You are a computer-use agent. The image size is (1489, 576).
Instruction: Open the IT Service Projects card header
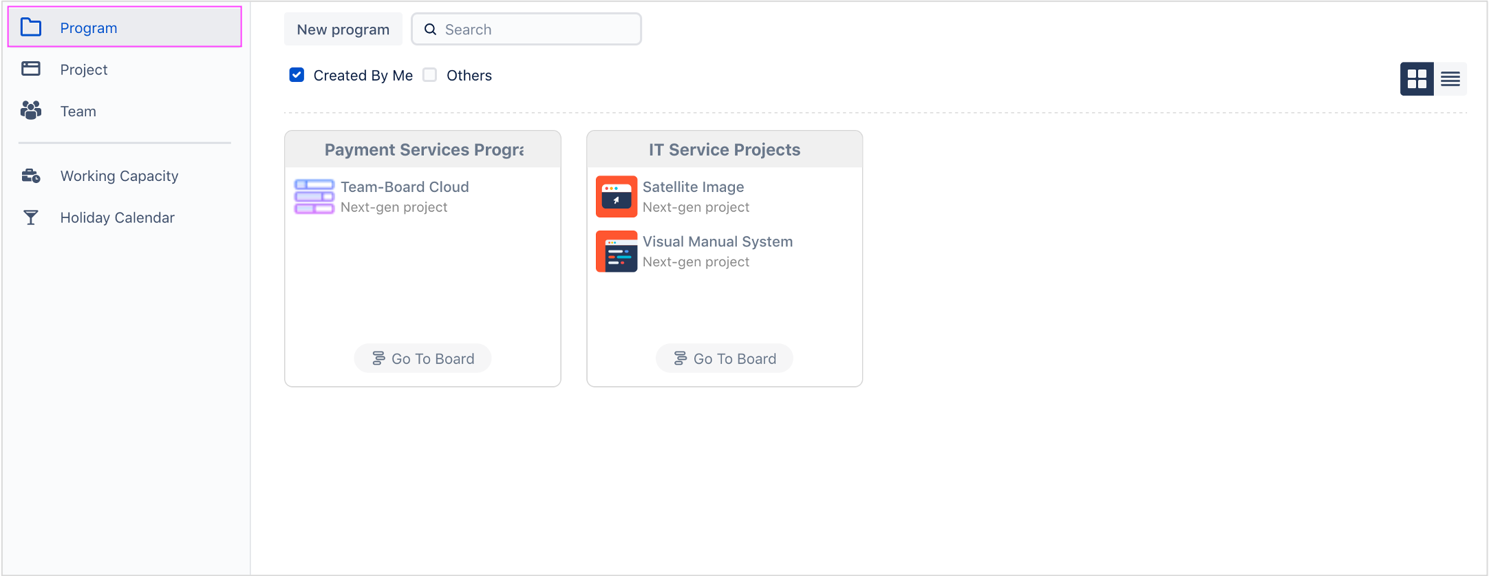coord(725,150)
